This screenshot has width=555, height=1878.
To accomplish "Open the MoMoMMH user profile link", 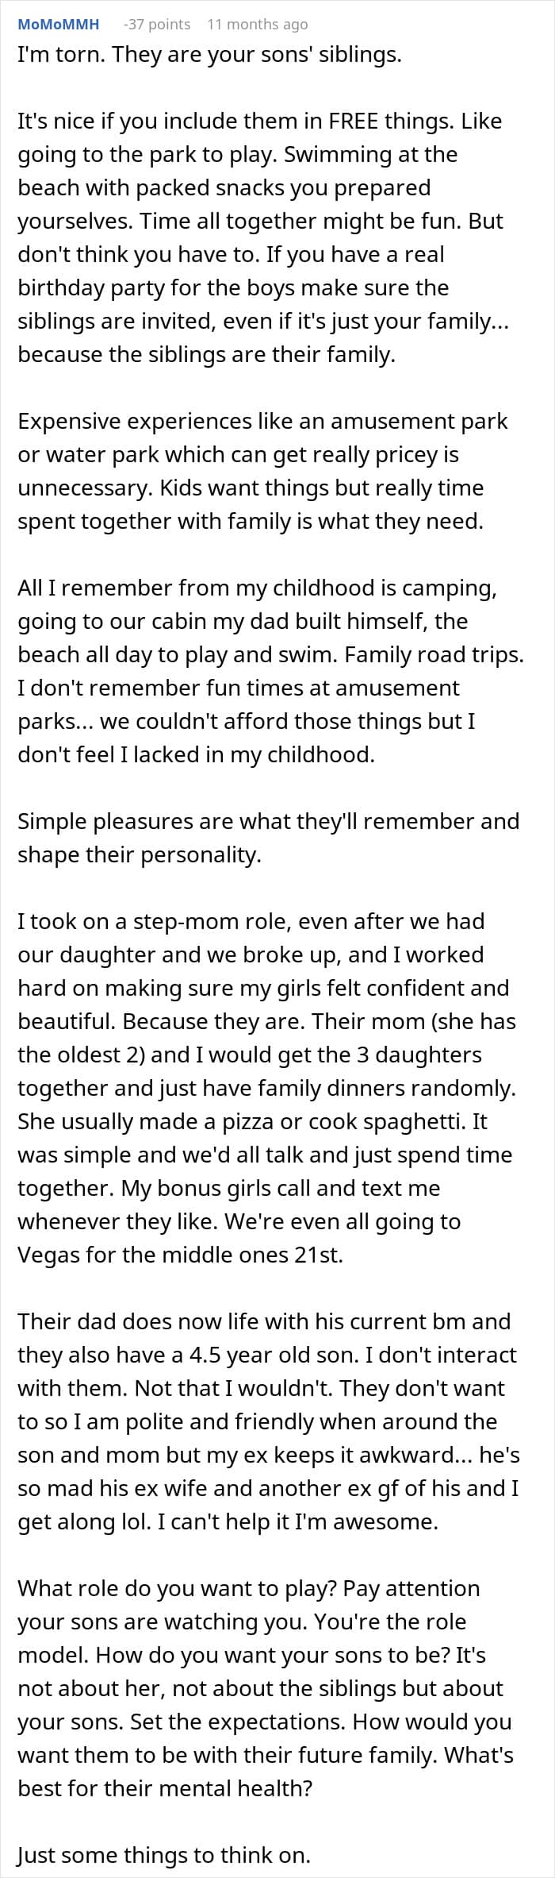I will pos(58,24).
